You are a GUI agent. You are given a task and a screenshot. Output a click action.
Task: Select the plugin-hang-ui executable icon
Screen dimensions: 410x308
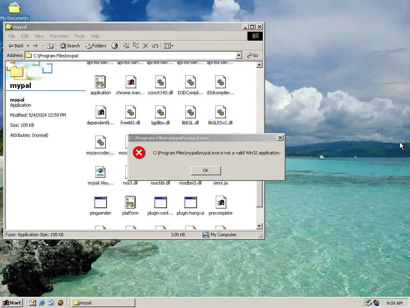[190, 203]
